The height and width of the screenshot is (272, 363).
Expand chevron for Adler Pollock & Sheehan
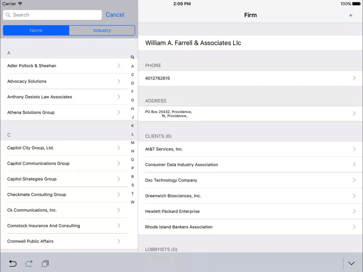click(x=119, y=66)
